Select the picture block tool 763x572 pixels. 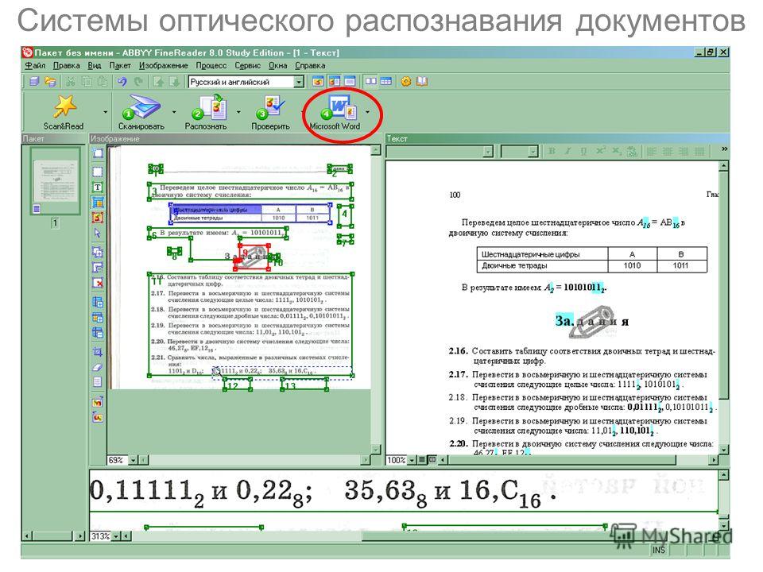(98, 218)
